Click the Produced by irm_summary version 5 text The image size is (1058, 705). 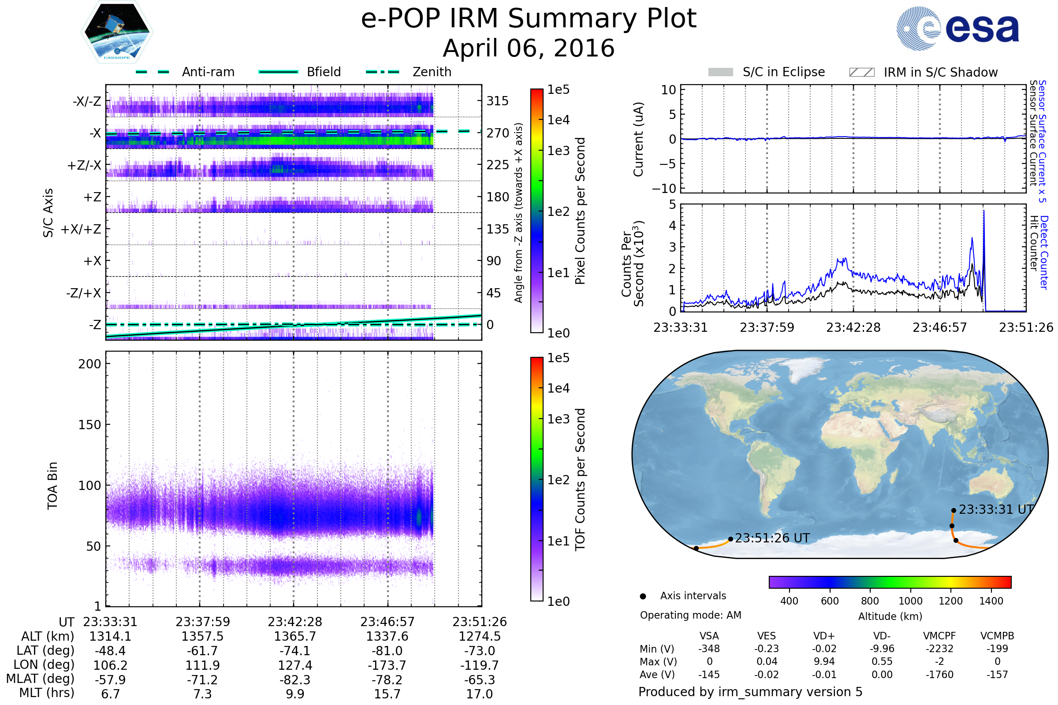[x=750, y=691]
